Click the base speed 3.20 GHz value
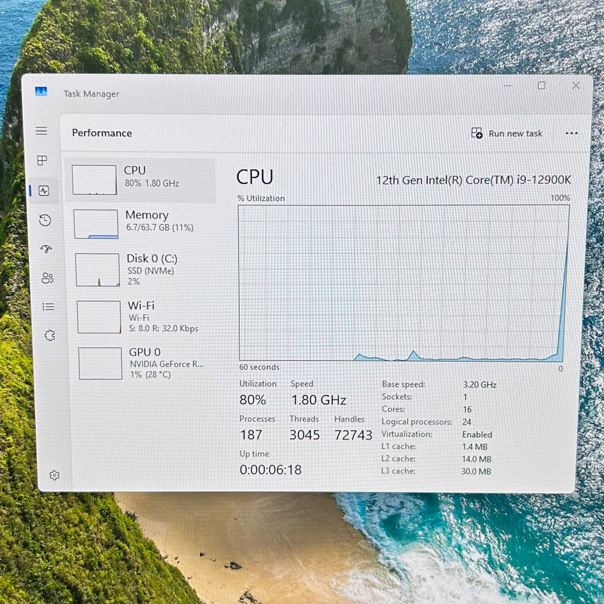This screenshot has height=604, width=604. [480, 385]
